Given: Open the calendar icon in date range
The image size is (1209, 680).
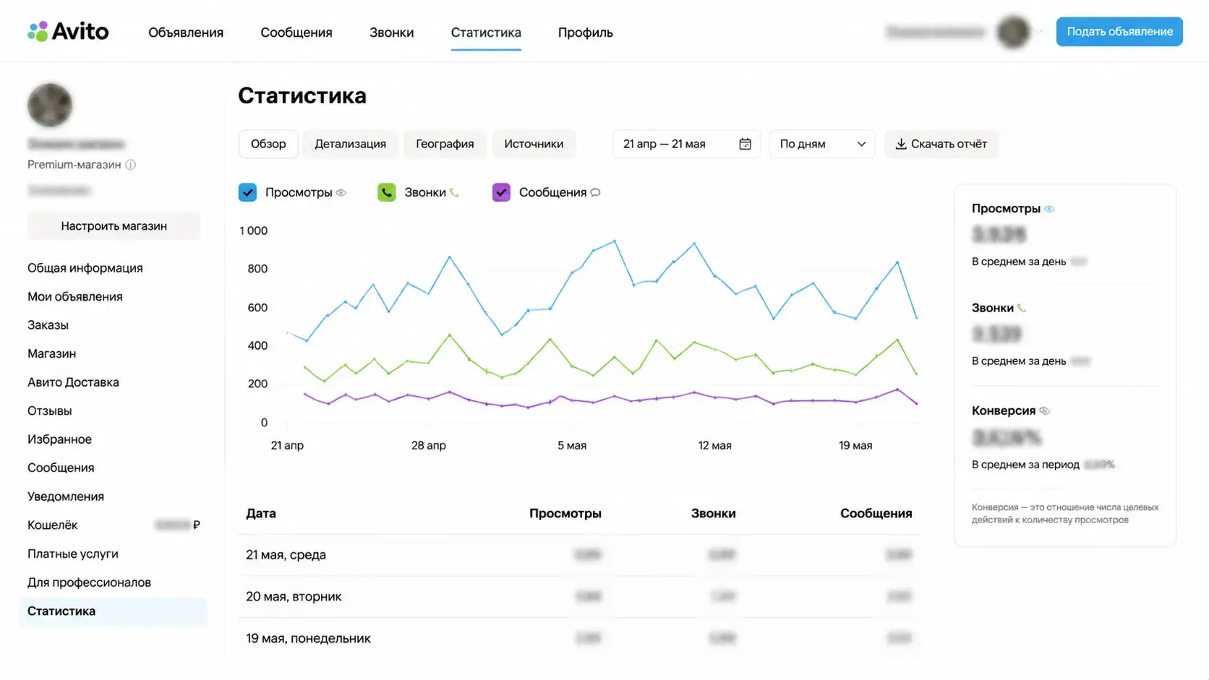Looking at the screenshot, I should (x=745, y=144).
